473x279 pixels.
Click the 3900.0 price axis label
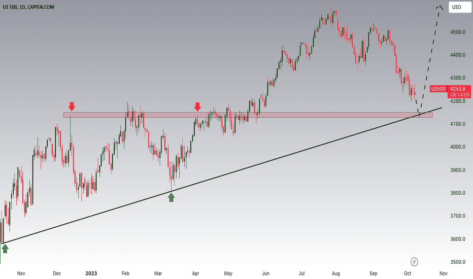tap(458, 170)
